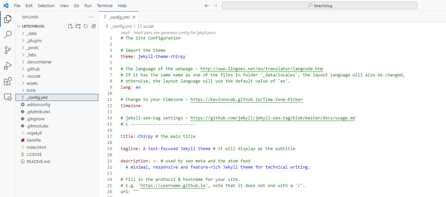This screenshot has width=446, height=197.
Task: Expand the .github folder
Action: (33, 69)
